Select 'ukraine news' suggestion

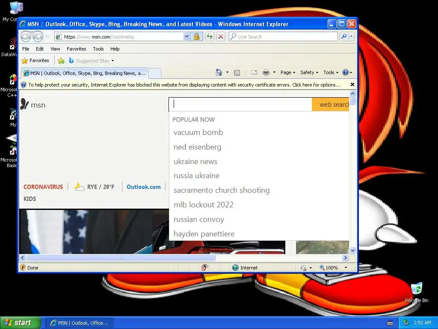pyautogui.click(x=195, y=162)
